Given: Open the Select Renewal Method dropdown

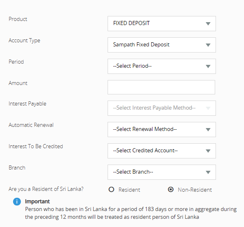Looking at the screenshot, I should tap(162, 130).
